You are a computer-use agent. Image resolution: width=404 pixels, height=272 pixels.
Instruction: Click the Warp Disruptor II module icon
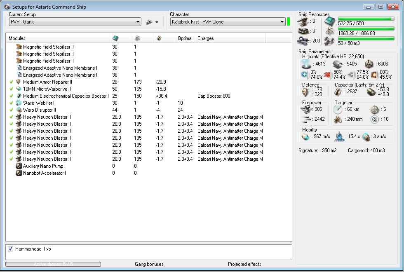pyautogui.click(x=19, y=110)
